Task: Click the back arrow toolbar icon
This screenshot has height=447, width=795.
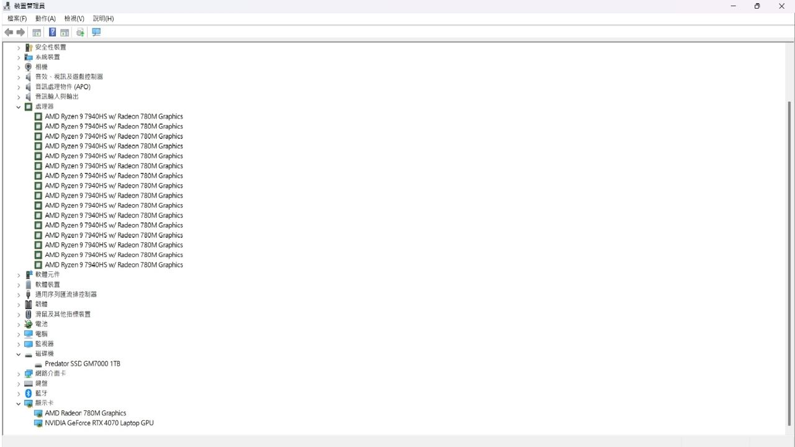Action: [9, 32]
